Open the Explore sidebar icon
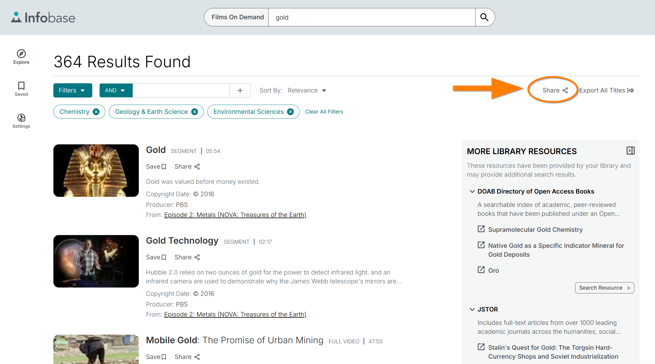Viewport: 655px width, 364px height. pyautogui.click(x=21, y=57)
